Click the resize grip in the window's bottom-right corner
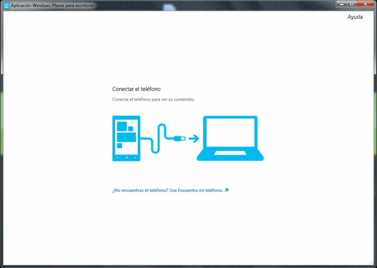 [371, 262]
